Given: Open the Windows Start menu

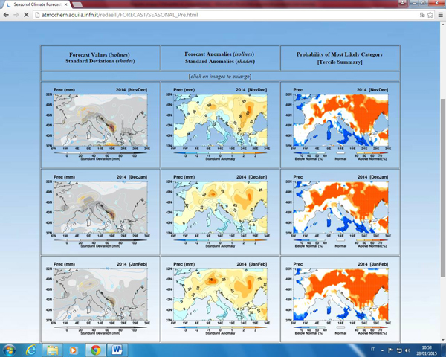Looking at the screenshot, I should (x=9, y=350).
